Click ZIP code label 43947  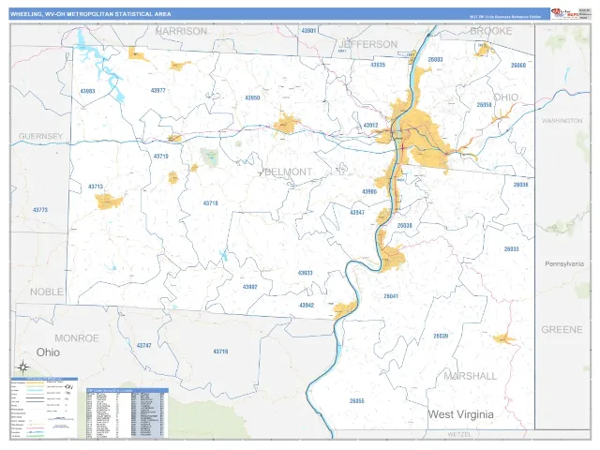[357, 213]
